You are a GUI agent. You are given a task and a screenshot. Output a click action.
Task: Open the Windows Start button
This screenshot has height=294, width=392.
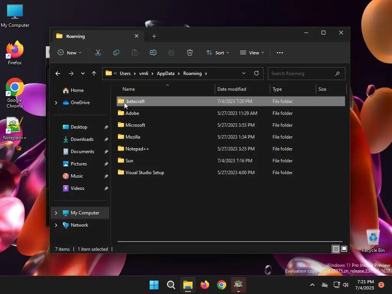154,285
